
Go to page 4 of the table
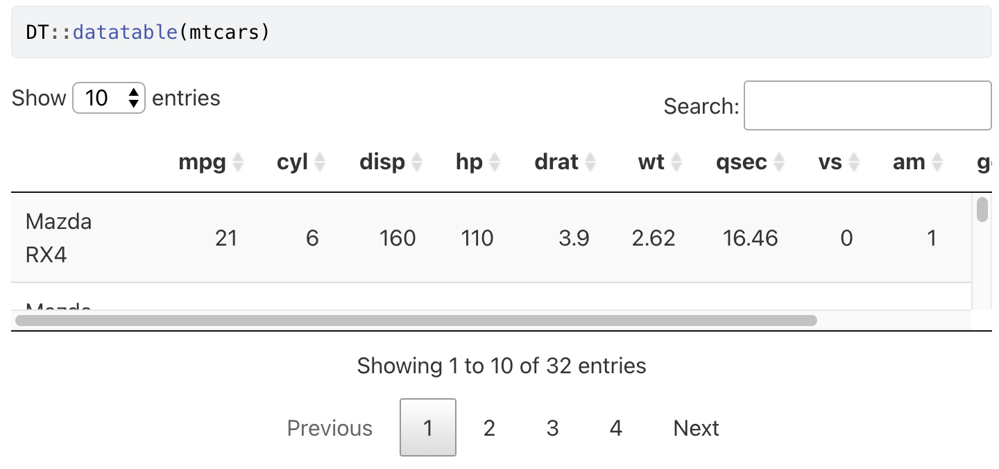pyautogui.click(x=615, y=428)
